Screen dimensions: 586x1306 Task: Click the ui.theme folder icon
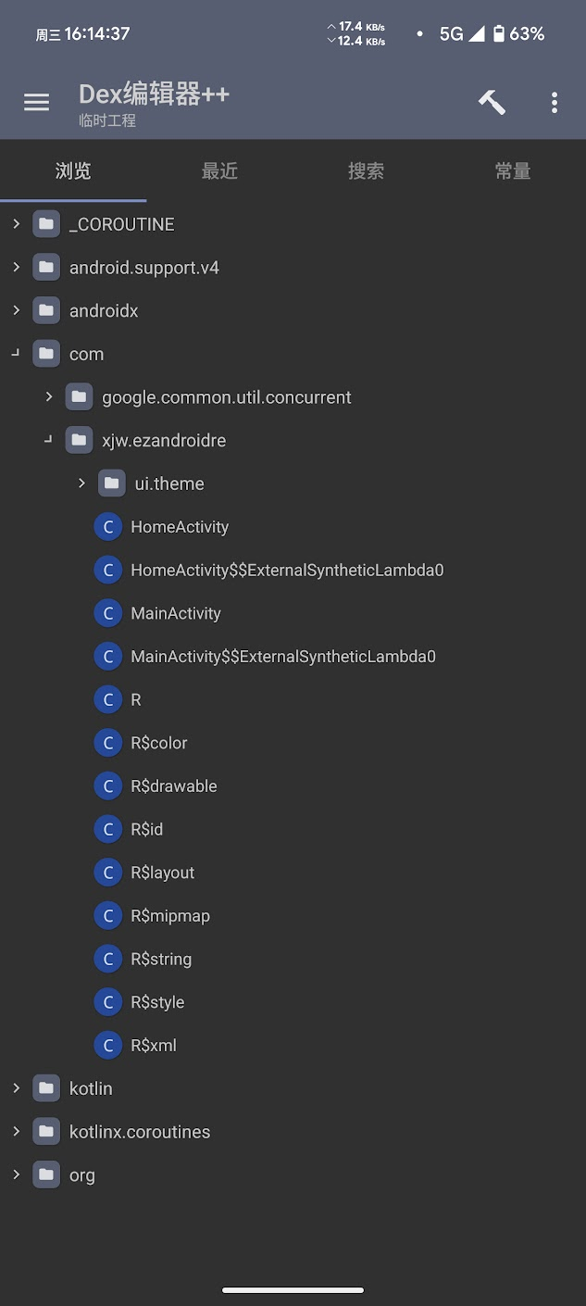[x=112, y=483]
